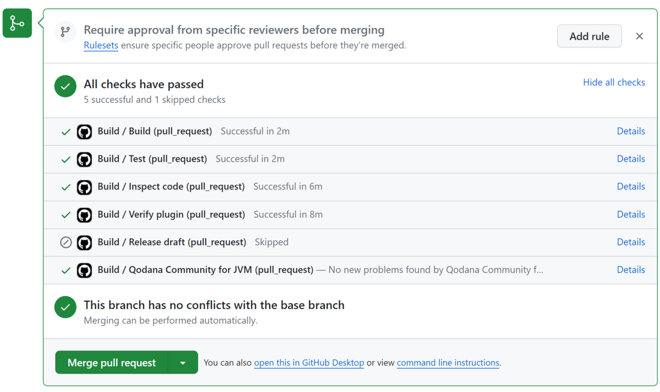Click 'All checks have passed' heading
The height and width of the screenshot is (392, 660).
pyautogui.click(x=144, y=84)
